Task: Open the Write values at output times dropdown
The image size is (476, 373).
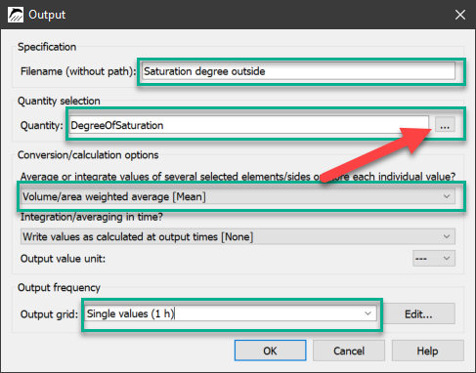Action: 238,236
